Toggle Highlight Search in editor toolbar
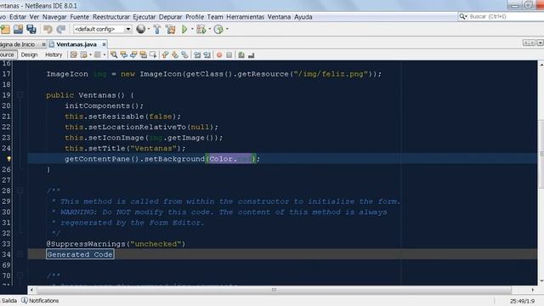Viewport: 544px width, 306px height. pyautogui.click(x=143, y=54)
